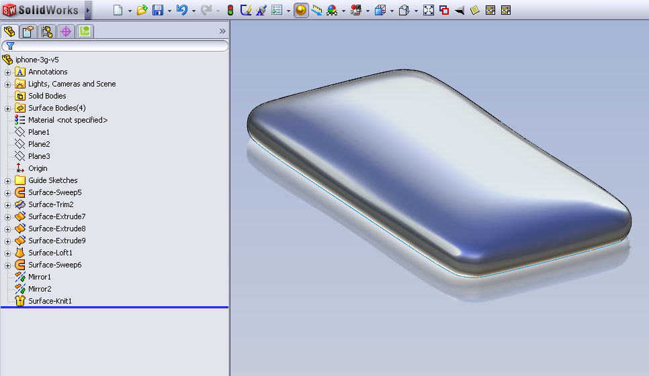Open the New document dropdown arrow
Screen dimensions: 649x376
coord(130,11)
